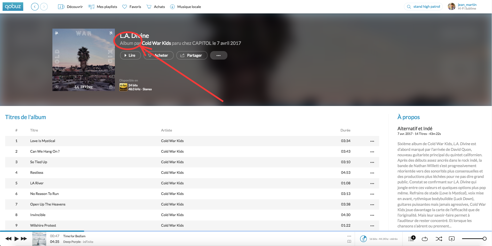Go back with the left arrow button
The image size is (492, 246).
click(35, 7)
